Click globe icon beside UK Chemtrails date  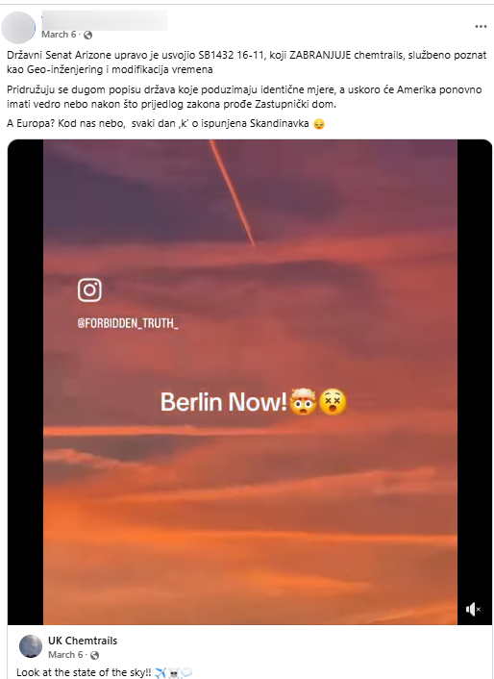coord(95,655)
